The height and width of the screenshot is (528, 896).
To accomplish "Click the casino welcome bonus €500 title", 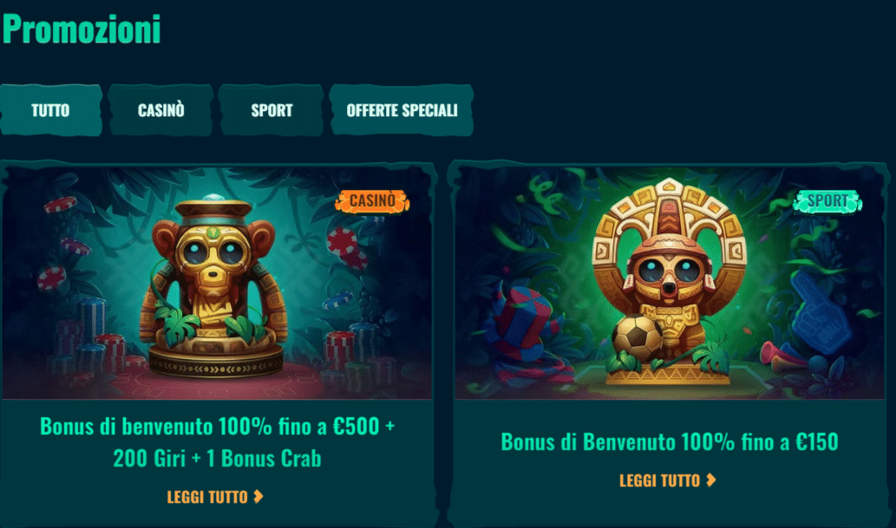I will 217,442.
